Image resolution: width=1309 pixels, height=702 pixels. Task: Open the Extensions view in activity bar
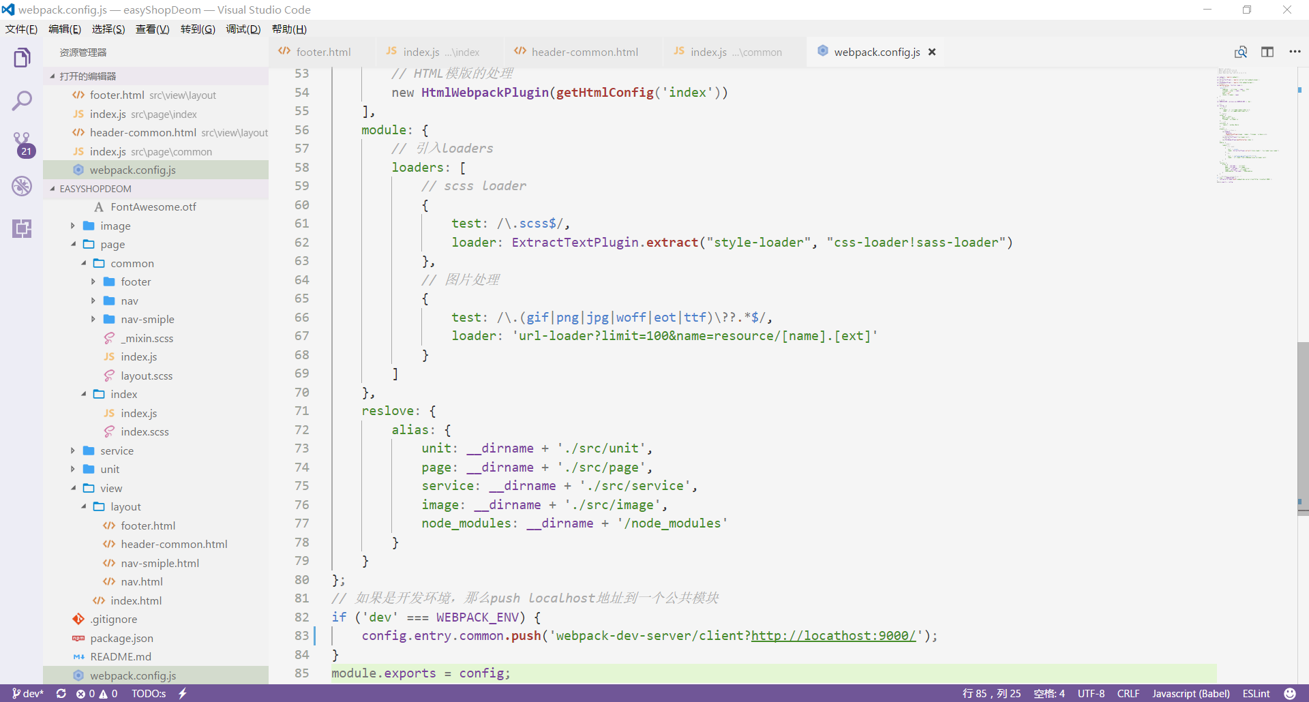22,228
